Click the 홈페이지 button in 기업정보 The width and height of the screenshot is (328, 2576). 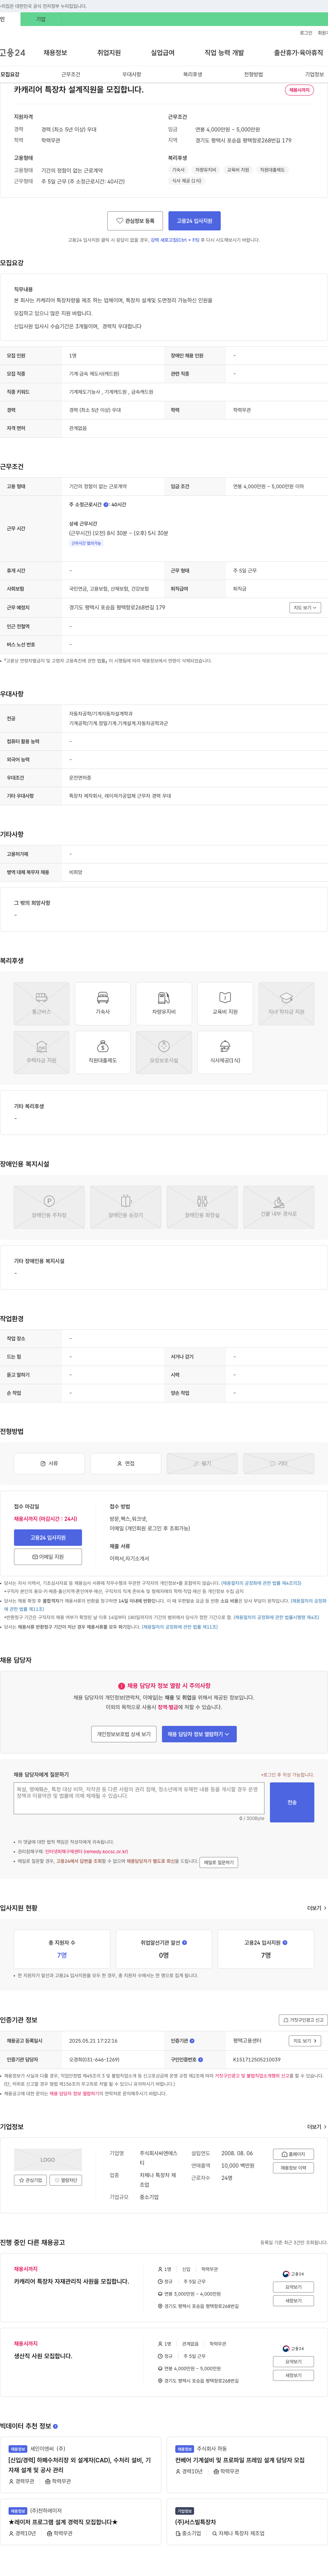(x=293, y=2154)
